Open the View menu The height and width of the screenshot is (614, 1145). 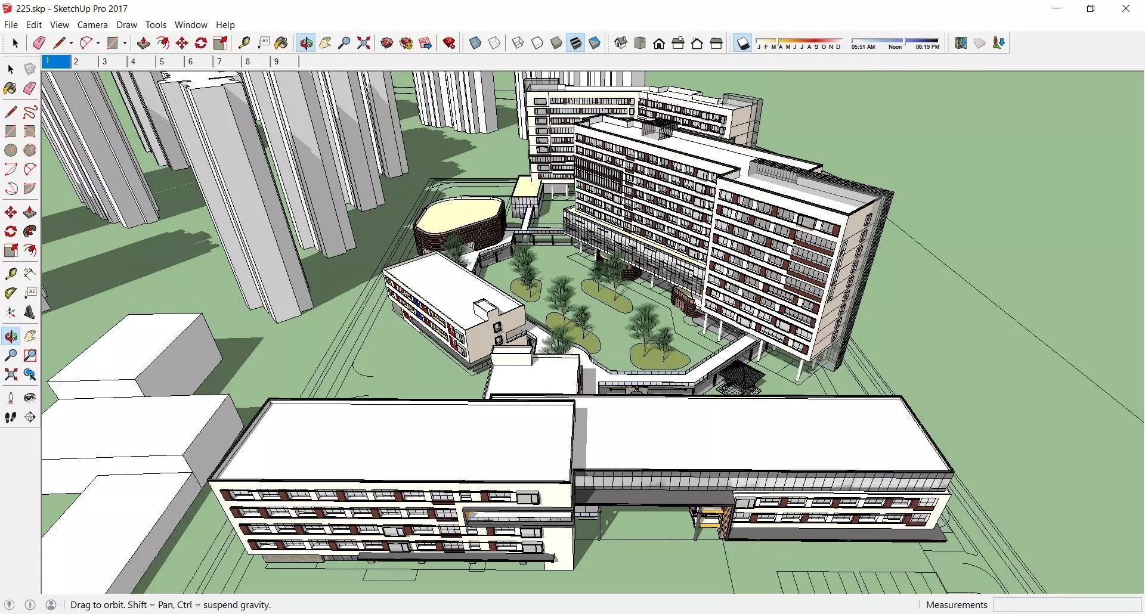60,25
